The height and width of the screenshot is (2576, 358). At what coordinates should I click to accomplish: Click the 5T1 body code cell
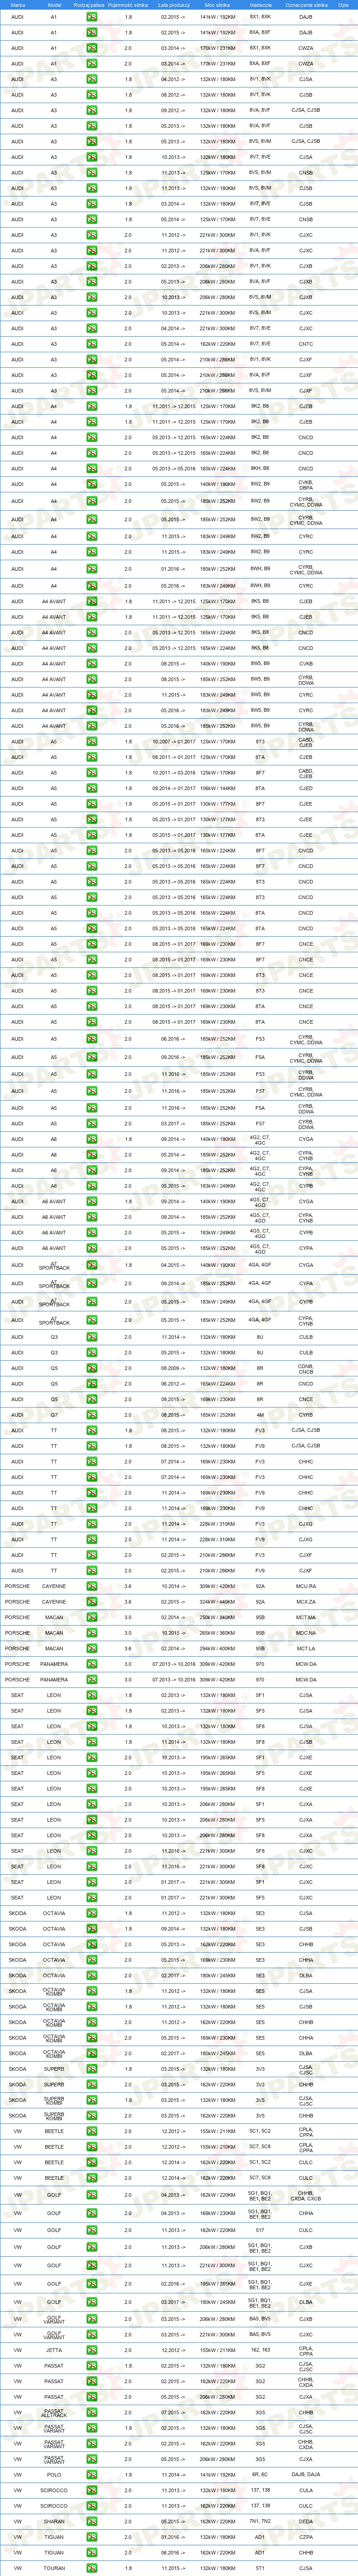[260, 2568]
